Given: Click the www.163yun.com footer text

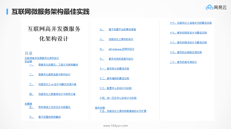Looking at the screenshot, I should click(x=115, y=126).
